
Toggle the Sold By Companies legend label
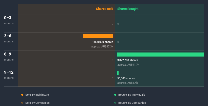37,103
